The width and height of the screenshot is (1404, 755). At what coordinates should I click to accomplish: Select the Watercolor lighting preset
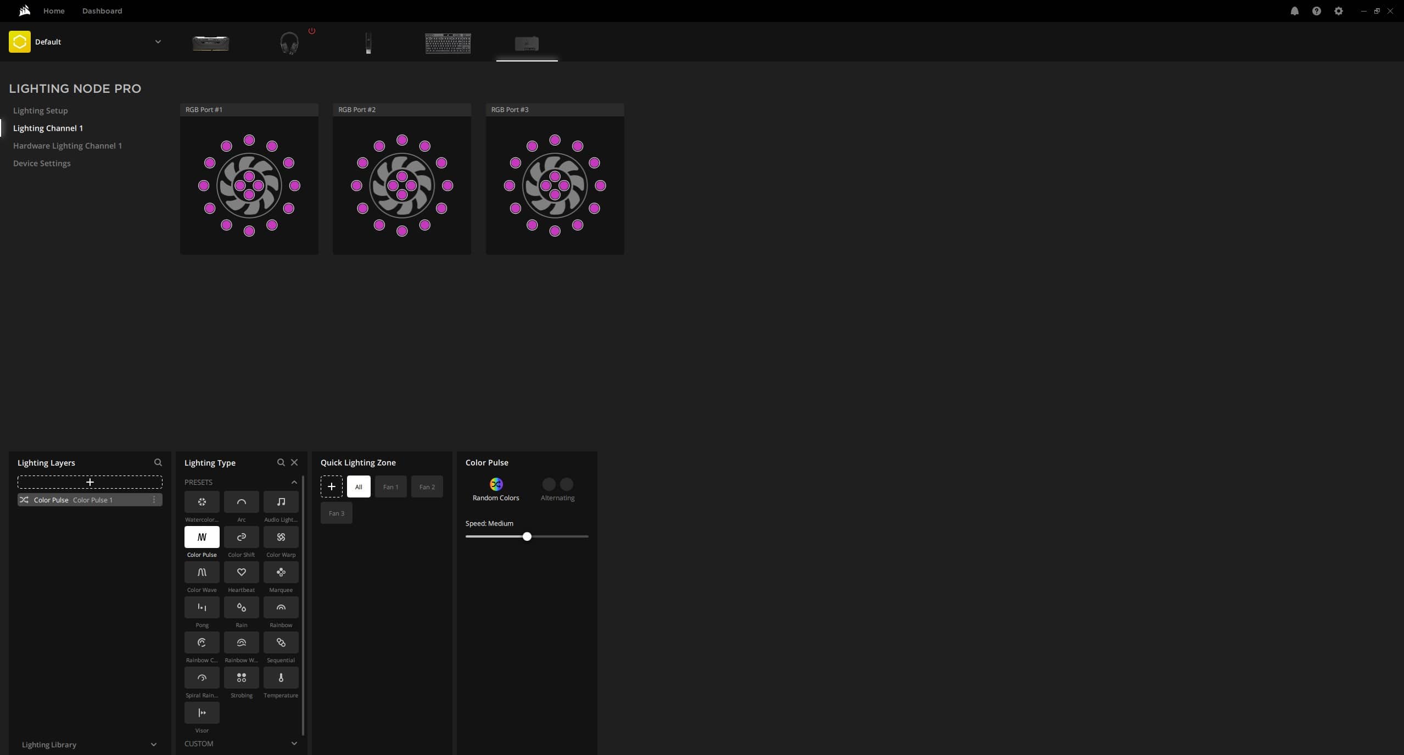pyautogui.click(x=202, y=502)
